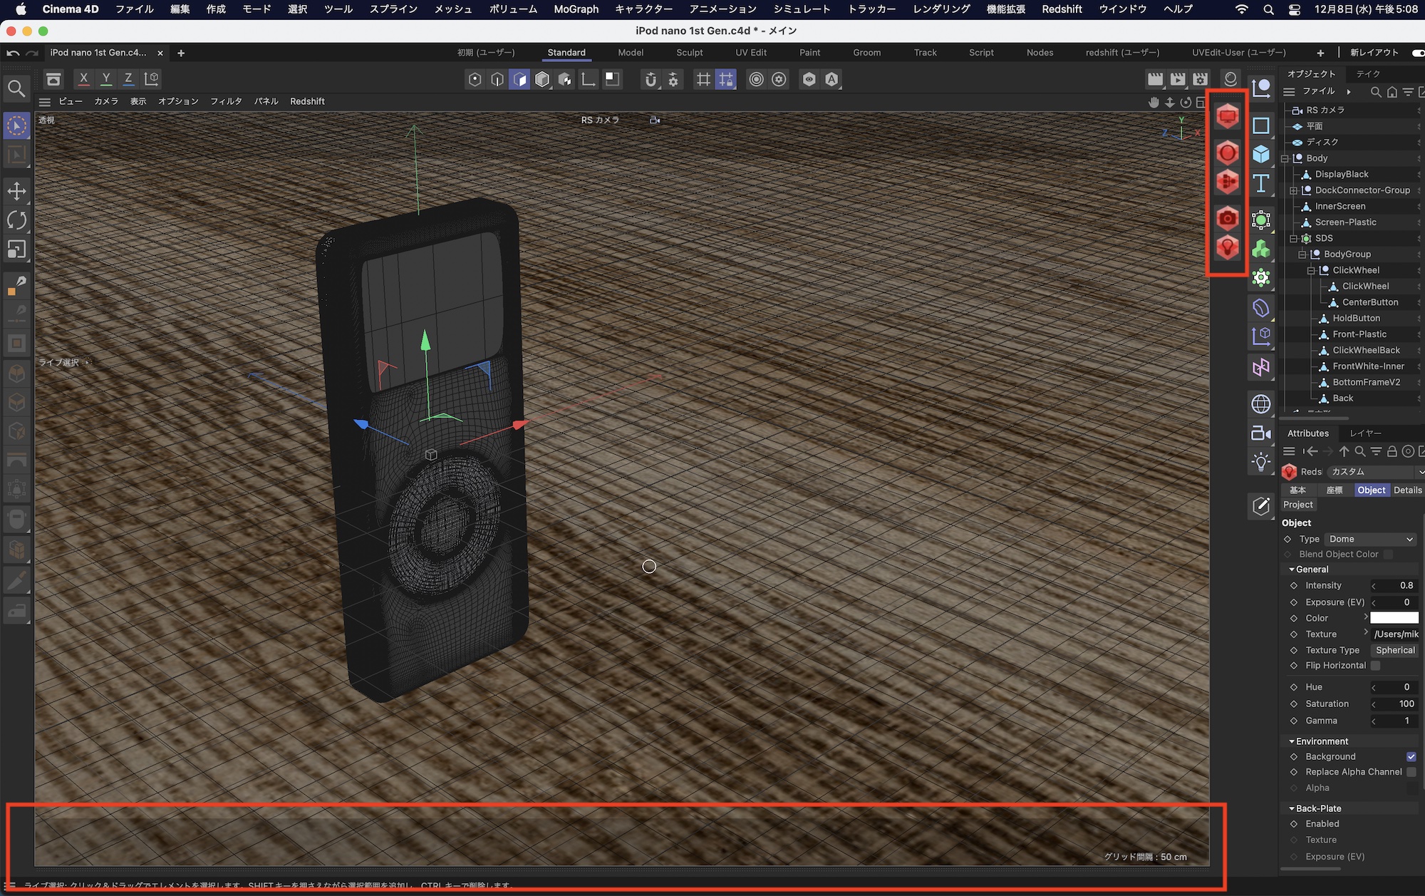
Task: Open the MoGraph menu
Action: 576,9
